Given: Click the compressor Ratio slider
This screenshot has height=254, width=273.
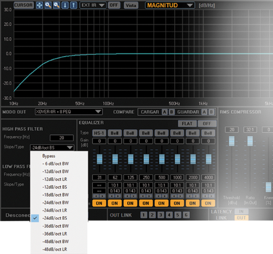Looking at the screenshot, I should point(250,141).
